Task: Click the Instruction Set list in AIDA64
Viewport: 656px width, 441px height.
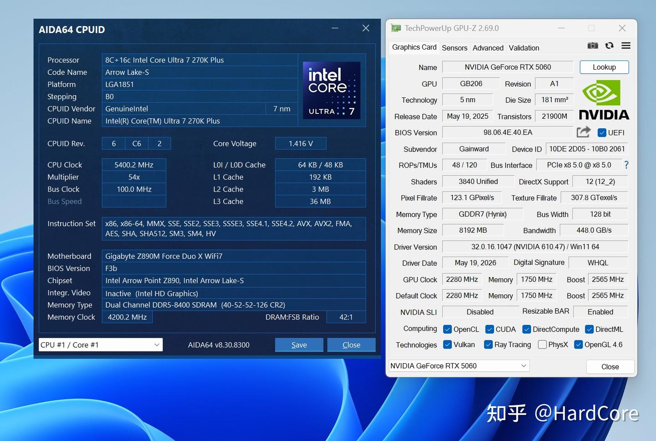Action: [234, 228]
